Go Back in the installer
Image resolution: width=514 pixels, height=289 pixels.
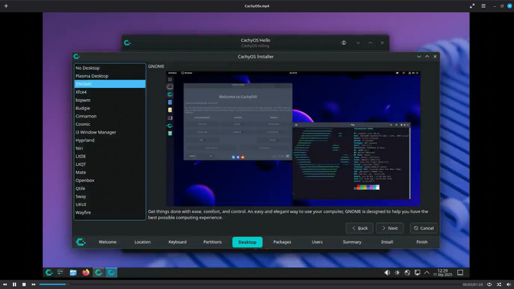(x=359, y=228)
